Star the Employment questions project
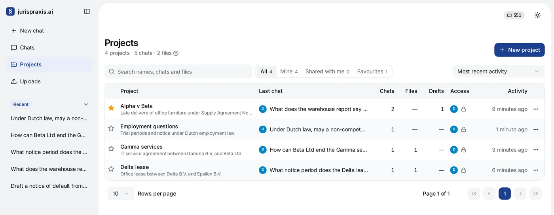This screenshot has width=554, height=215. click(111, 128)
